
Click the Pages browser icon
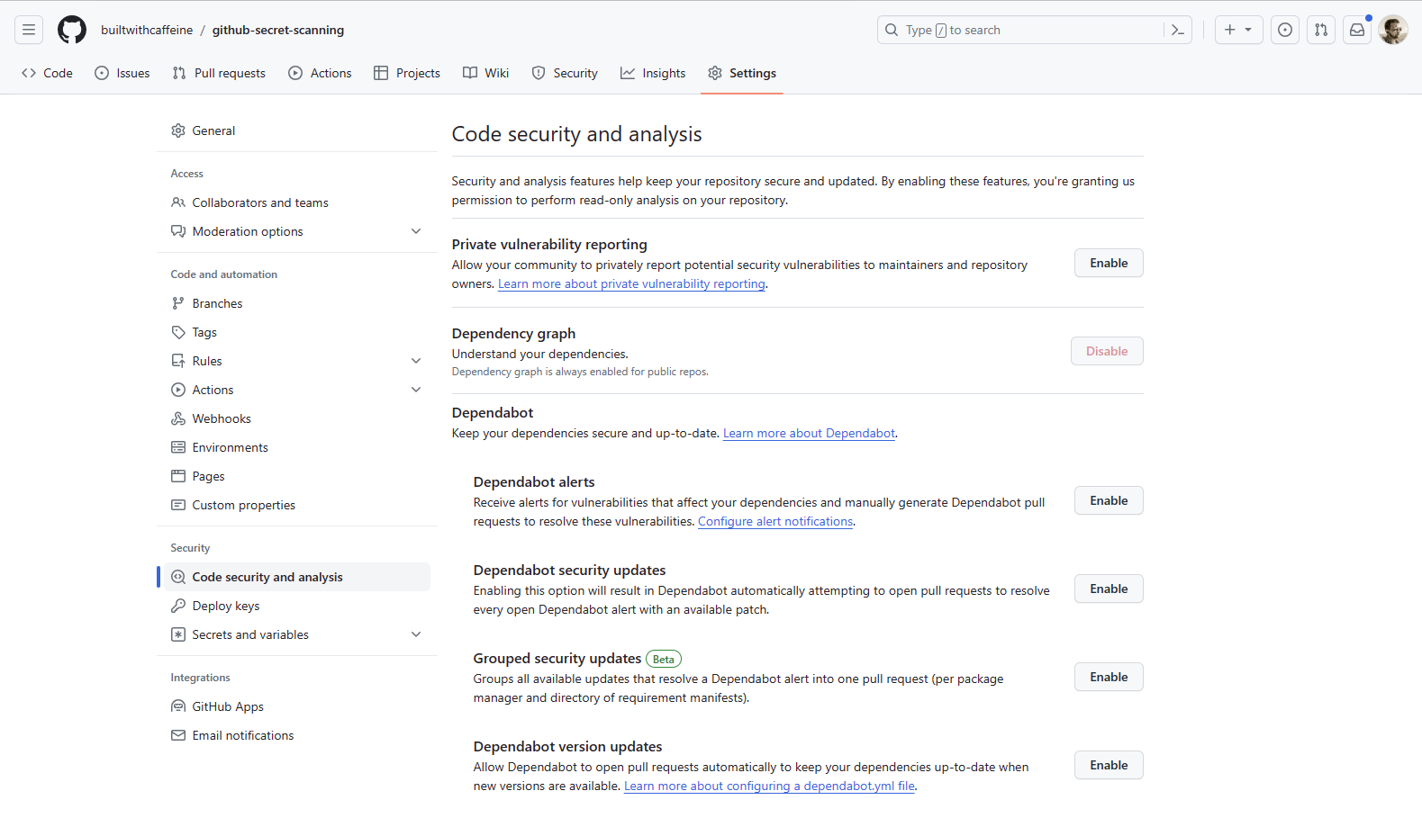coord(178,476)
